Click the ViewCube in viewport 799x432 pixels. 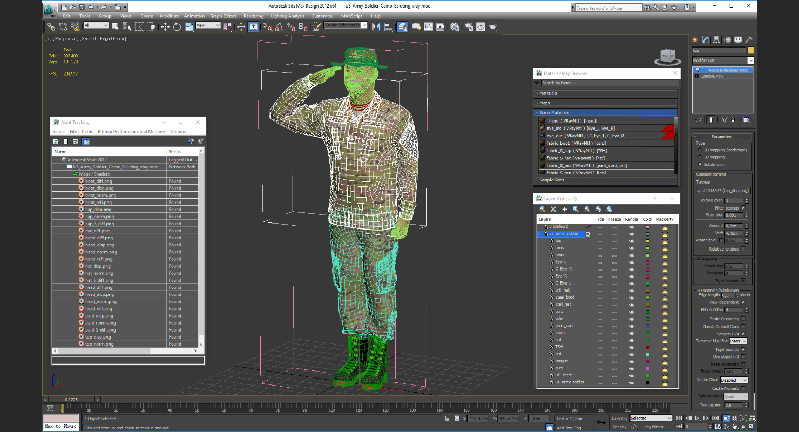(668, 56)
